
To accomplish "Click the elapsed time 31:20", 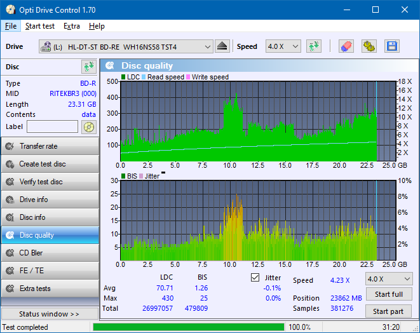I will click(x=391, y=327).
